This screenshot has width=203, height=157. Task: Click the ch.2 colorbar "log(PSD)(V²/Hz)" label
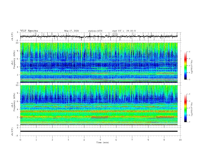[x=192, y=109]
